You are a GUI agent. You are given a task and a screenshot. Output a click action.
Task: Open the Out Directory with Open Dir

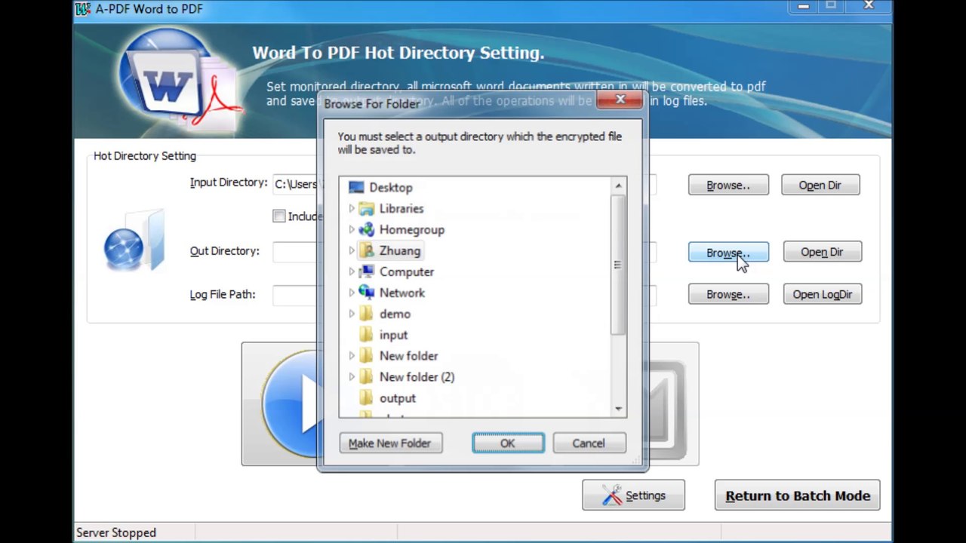(822, 253)
